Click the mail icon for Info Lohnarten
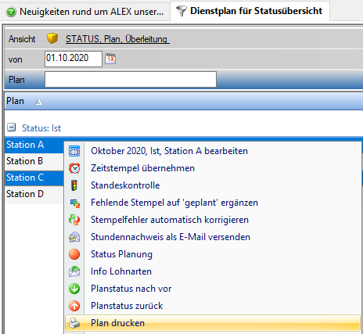 tap(74, 271)
